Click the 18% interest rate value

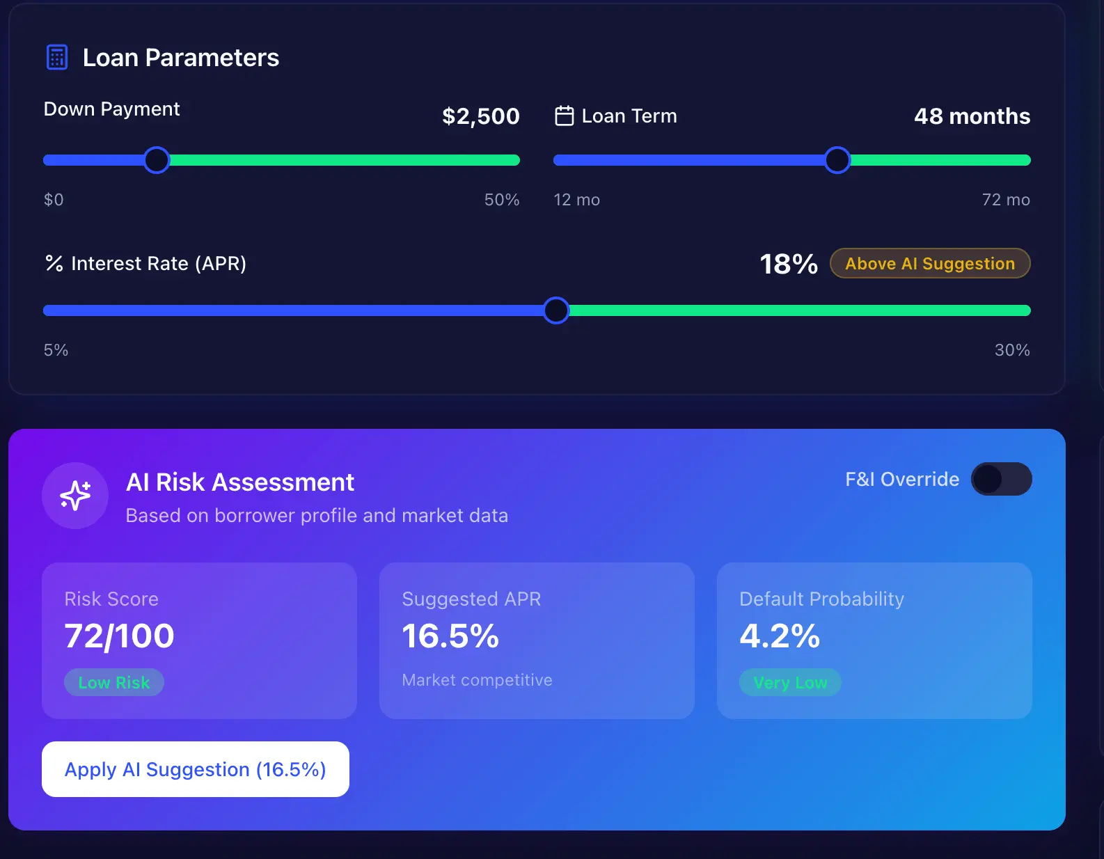789,264
